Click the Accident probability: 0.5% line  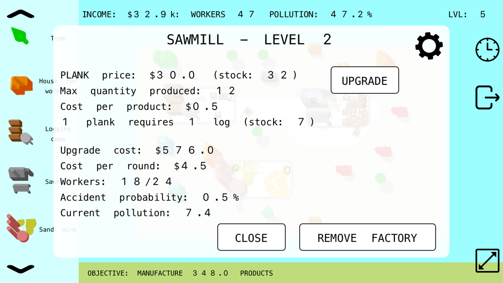coord(149,198)
